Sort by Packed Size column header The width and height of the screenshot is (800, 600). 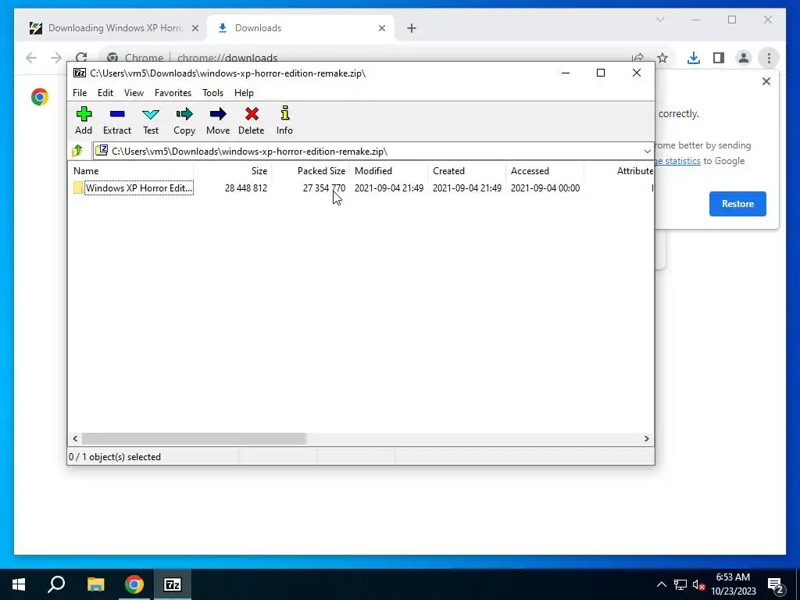tap(311, 171)
